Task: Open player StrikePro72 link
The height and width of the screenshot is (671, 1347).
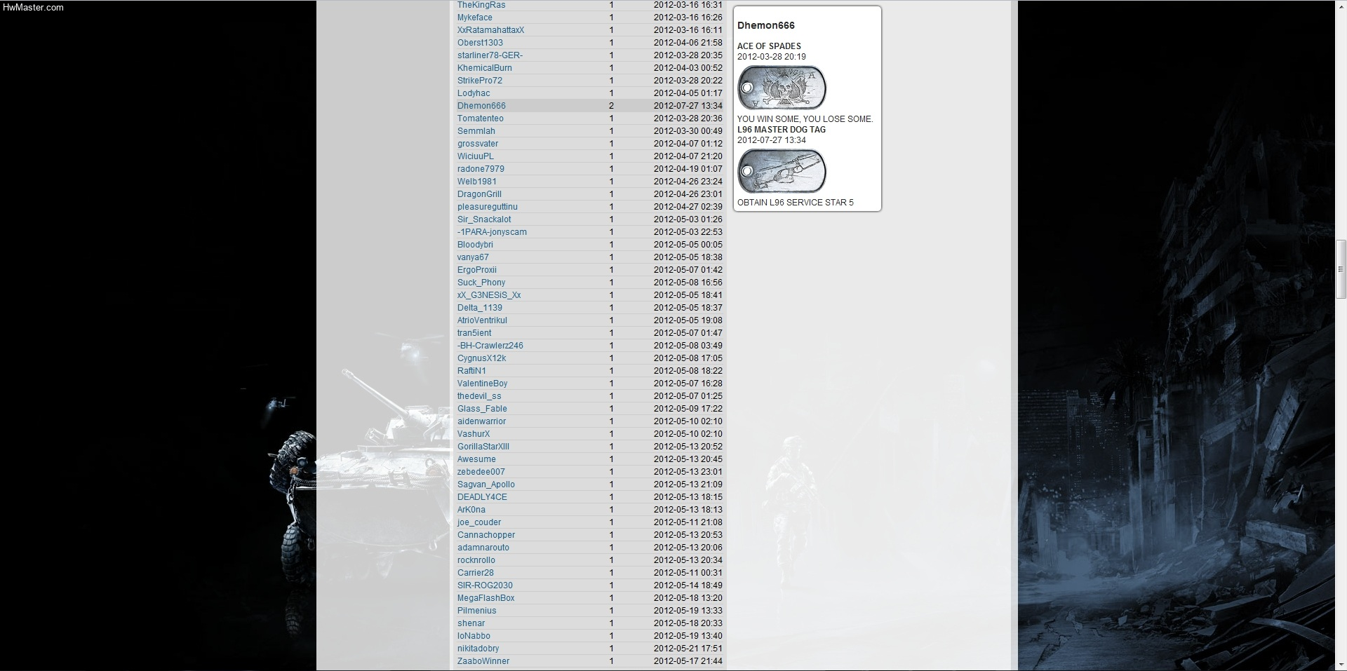Action: point(480,81)
